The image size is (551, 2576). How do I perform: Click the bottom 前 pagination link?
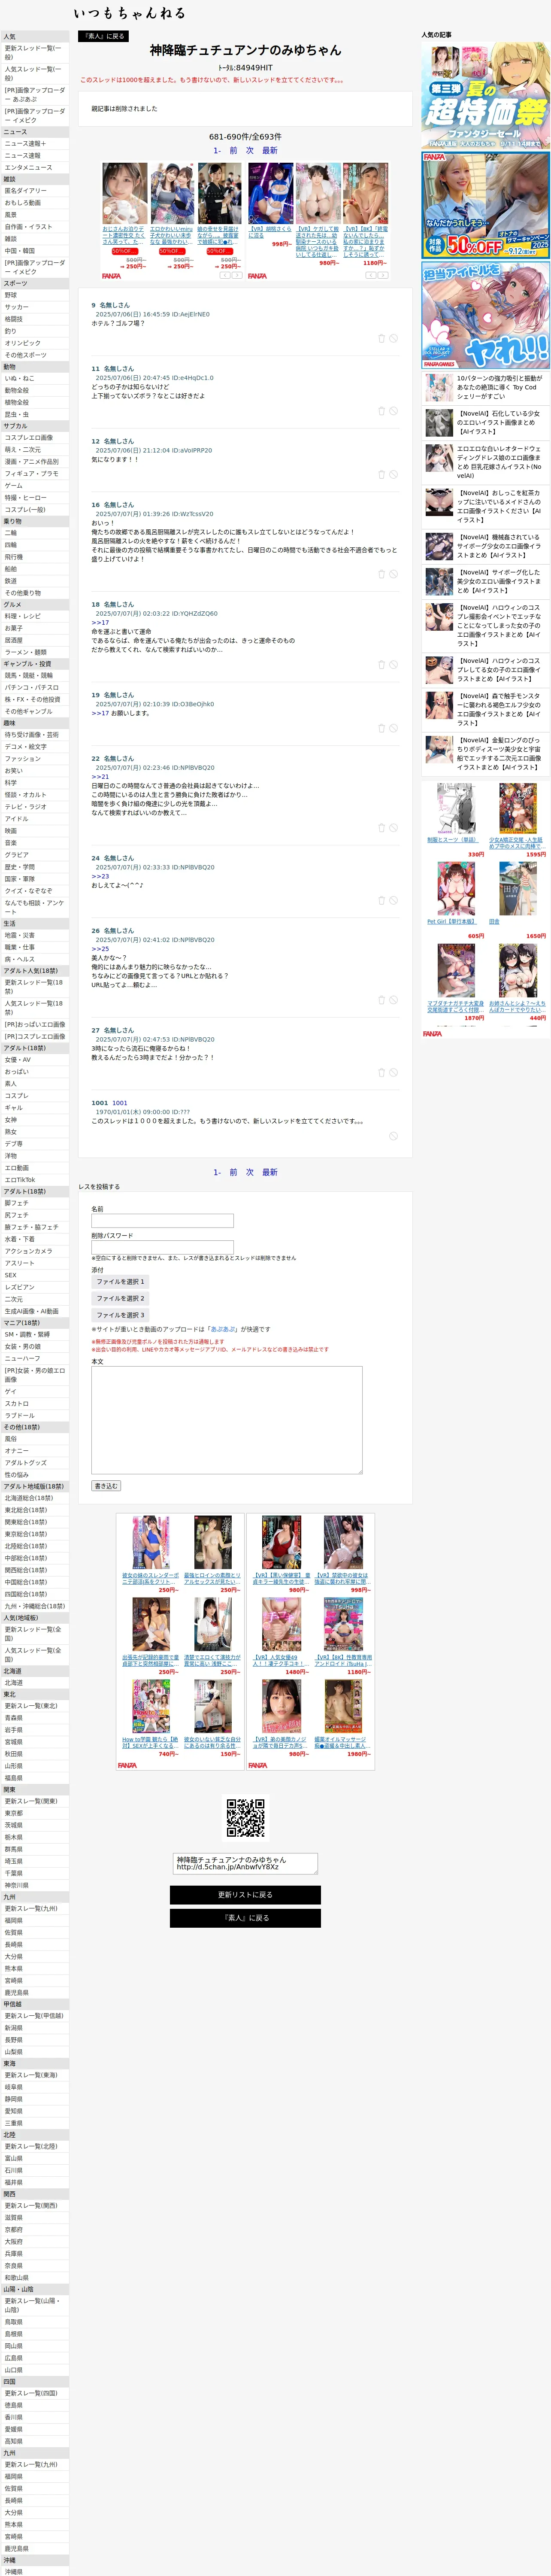click(x=234, y=1172)
